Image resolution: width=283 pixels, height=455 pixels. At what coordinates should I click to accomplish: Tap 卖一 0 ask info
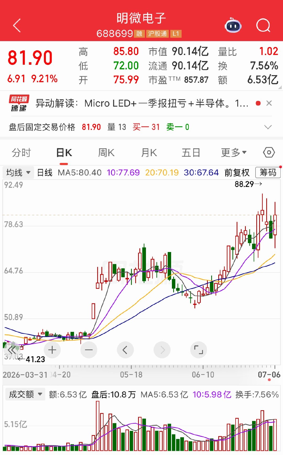(178, 127)
